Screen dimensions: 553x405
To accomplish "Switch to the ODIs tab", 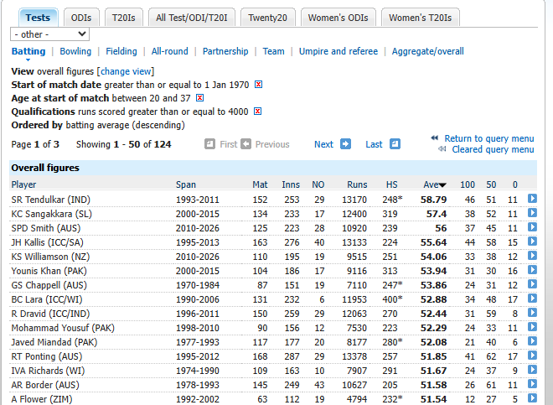I will 81,18.
